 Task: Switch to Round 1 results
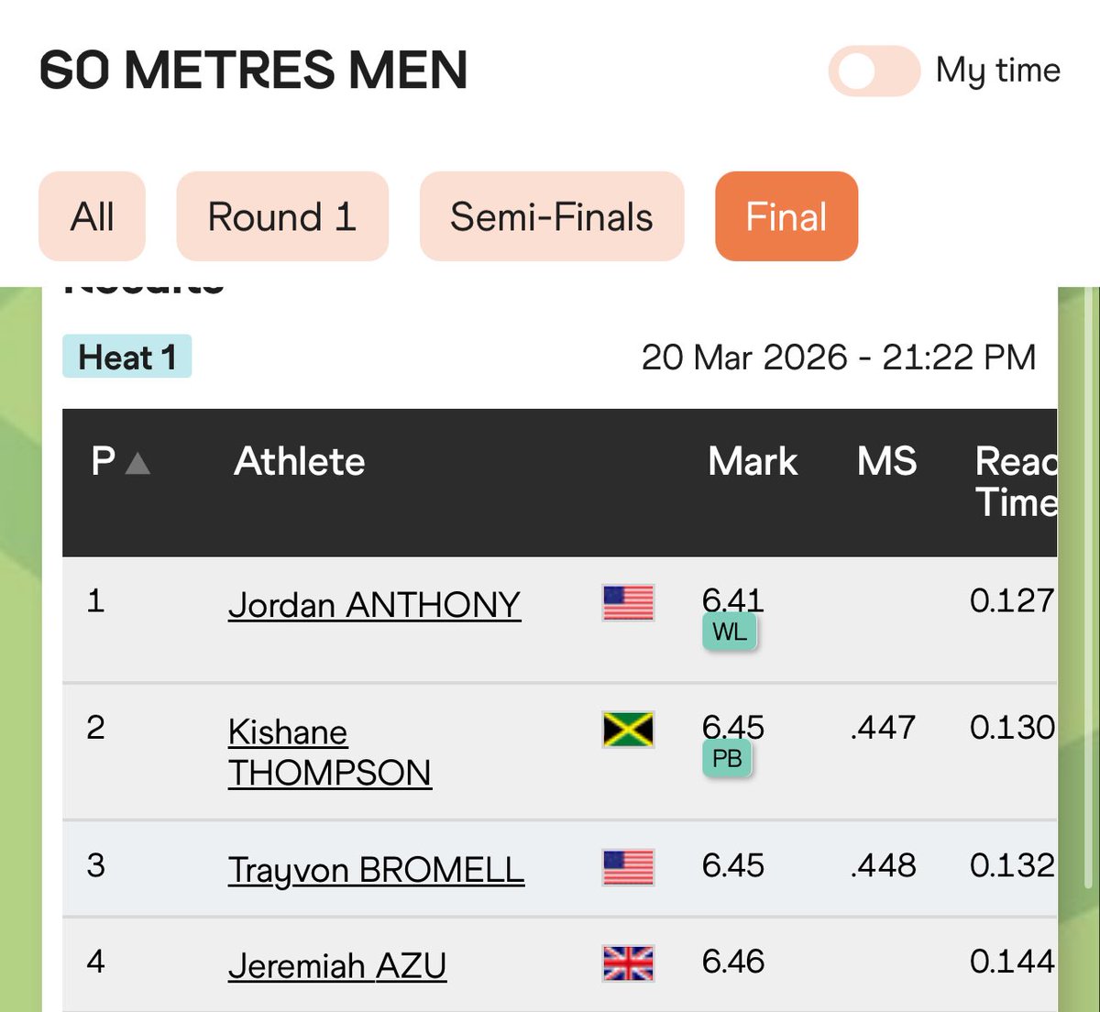[282, 216]
